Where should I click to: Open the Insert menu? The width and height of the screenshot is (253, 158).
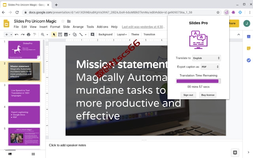[43, 27]
